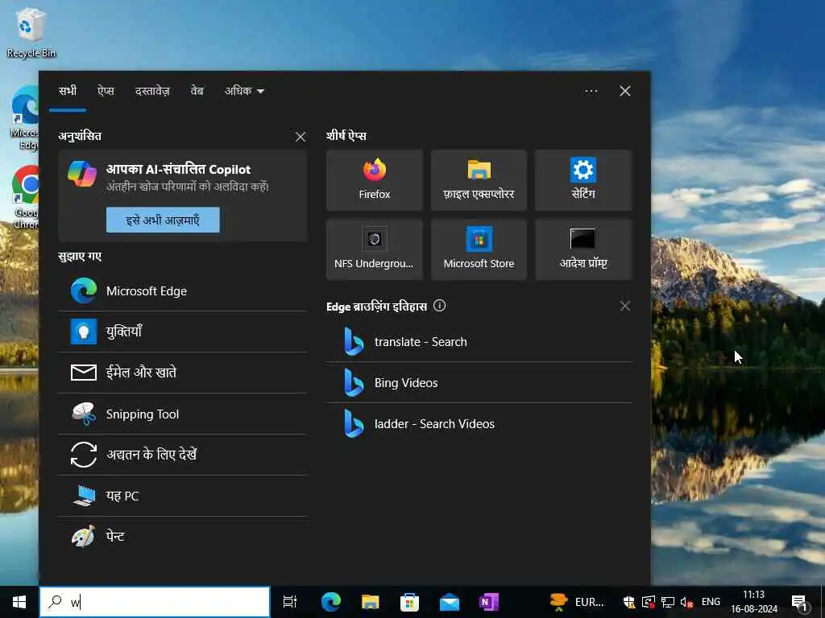825x618 pixels.
Task: Open Task View on taskbar
Action: (x=290, y=602)
